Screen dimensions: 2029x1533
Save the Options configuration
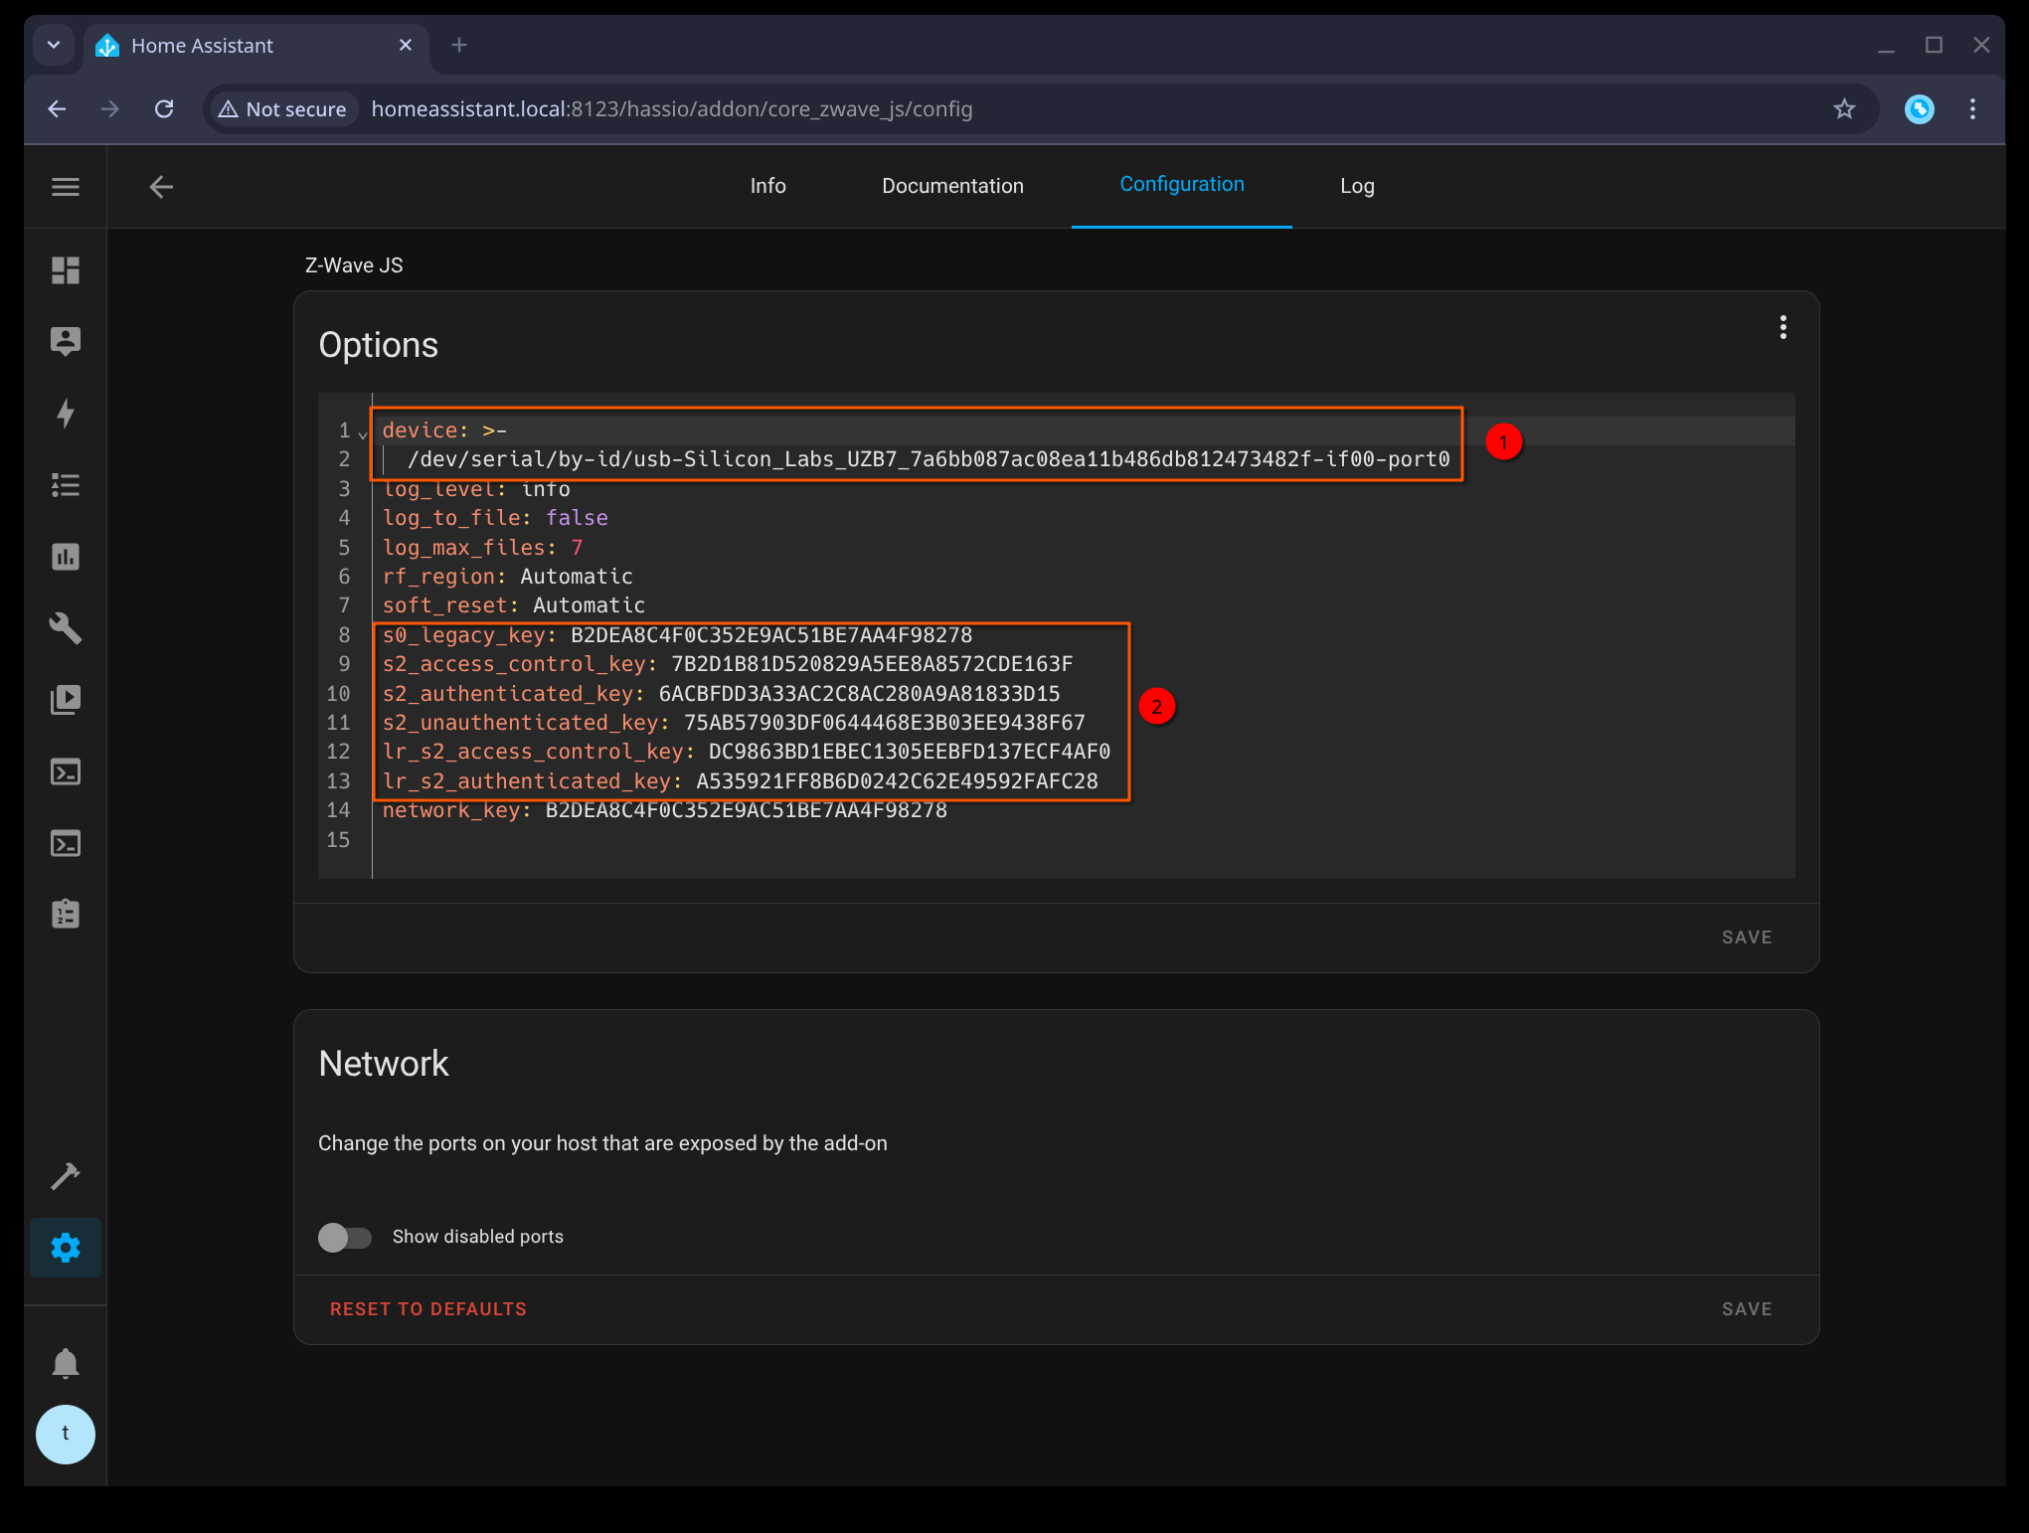(1747, 937)
